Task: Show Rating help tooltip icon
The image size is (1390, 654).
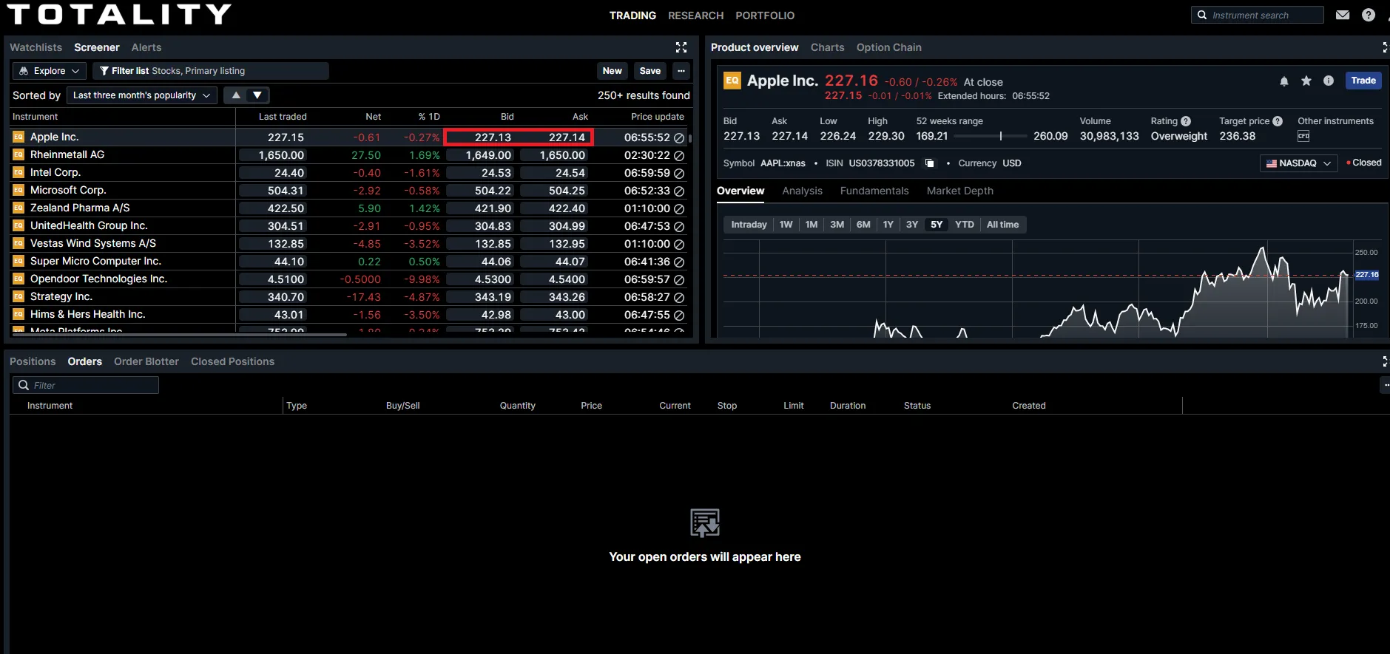Action: [1186, 121]
